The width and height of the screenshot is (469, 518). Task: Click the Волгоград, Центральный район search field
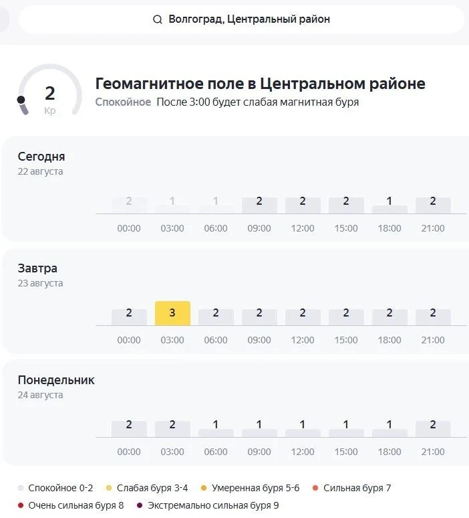(x=241, y=19)
